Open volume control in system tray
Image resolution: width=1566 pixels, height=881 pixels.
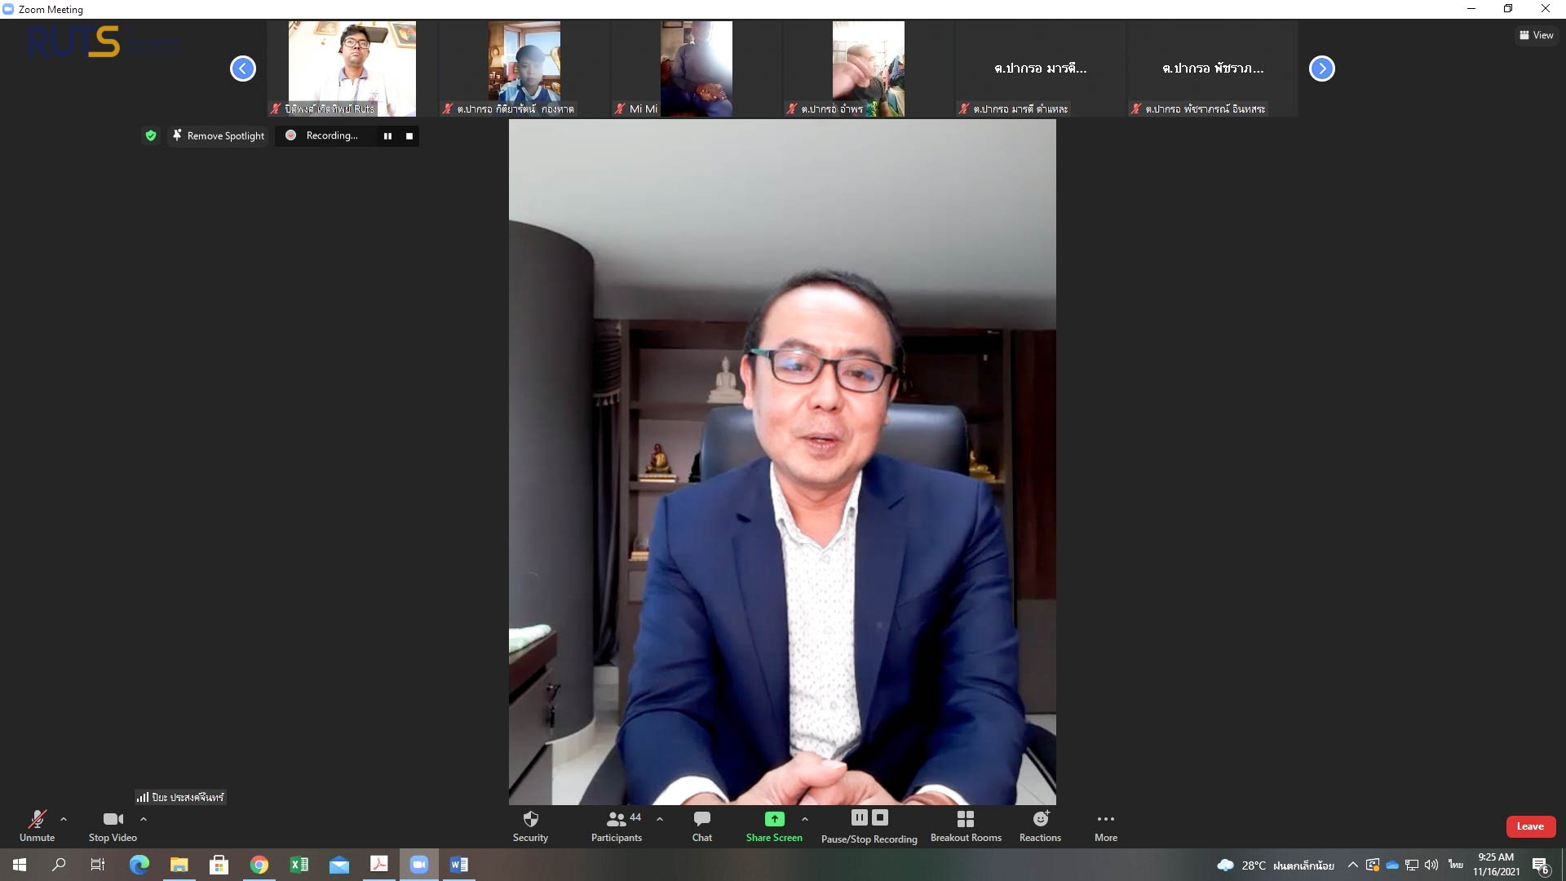point(1431,866)
